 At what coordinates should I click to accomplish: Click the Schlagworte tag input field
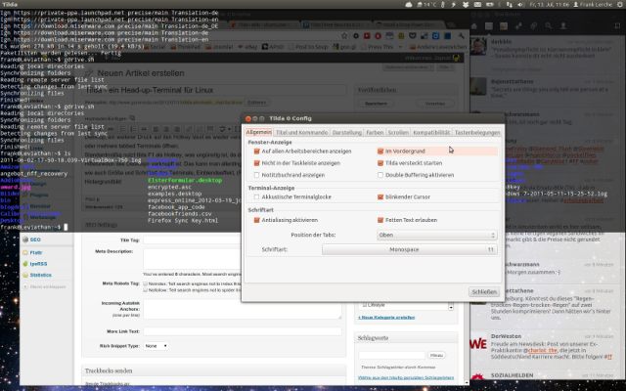391,355
